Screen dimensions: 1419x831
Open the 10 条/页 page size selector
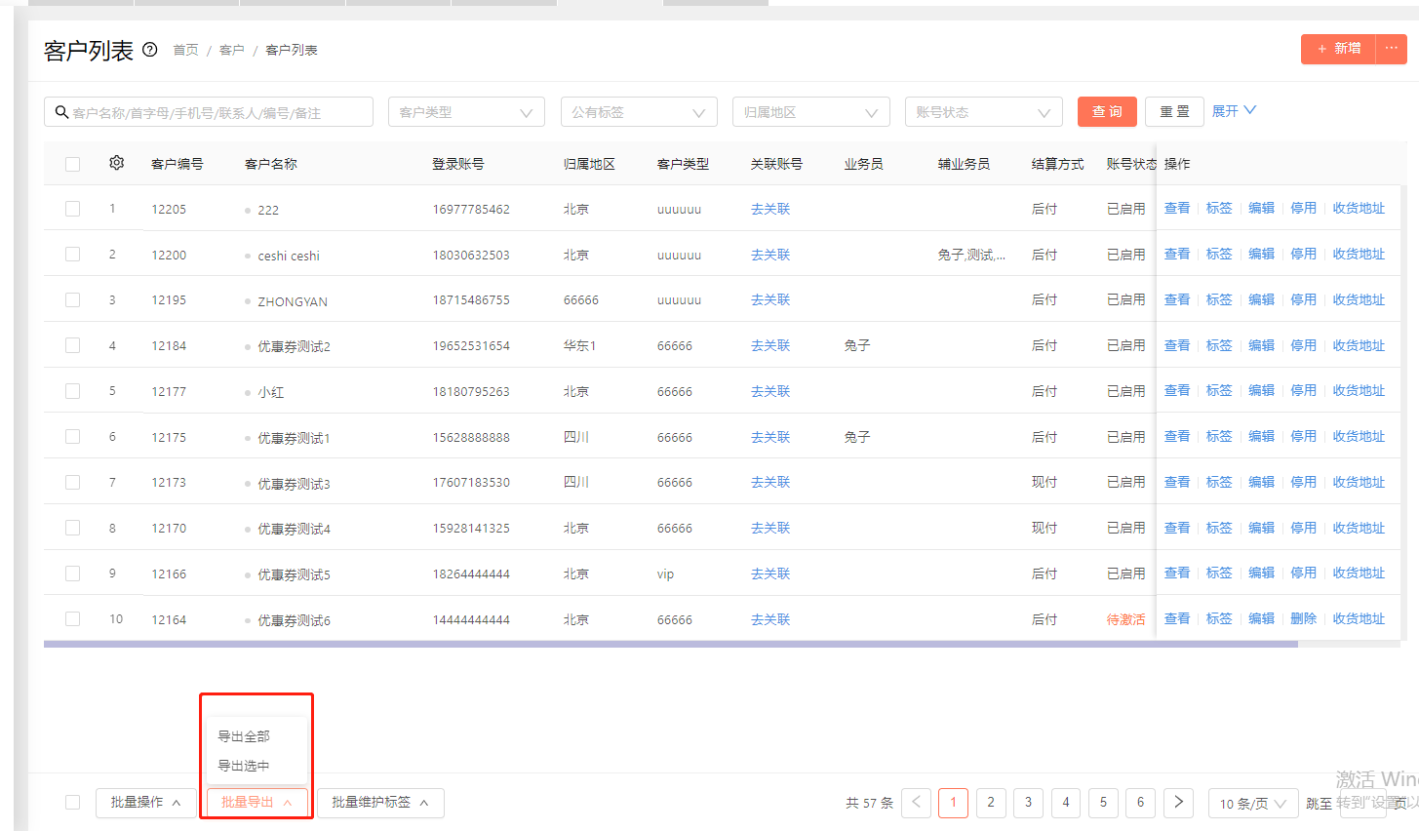[x=1253, y=803]
